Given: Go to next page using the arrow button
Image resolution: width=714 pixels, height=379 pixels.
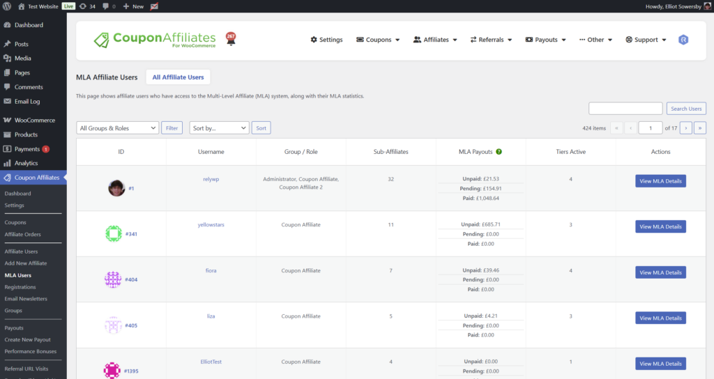Looking at the screenshot, I should coord(685,127).
